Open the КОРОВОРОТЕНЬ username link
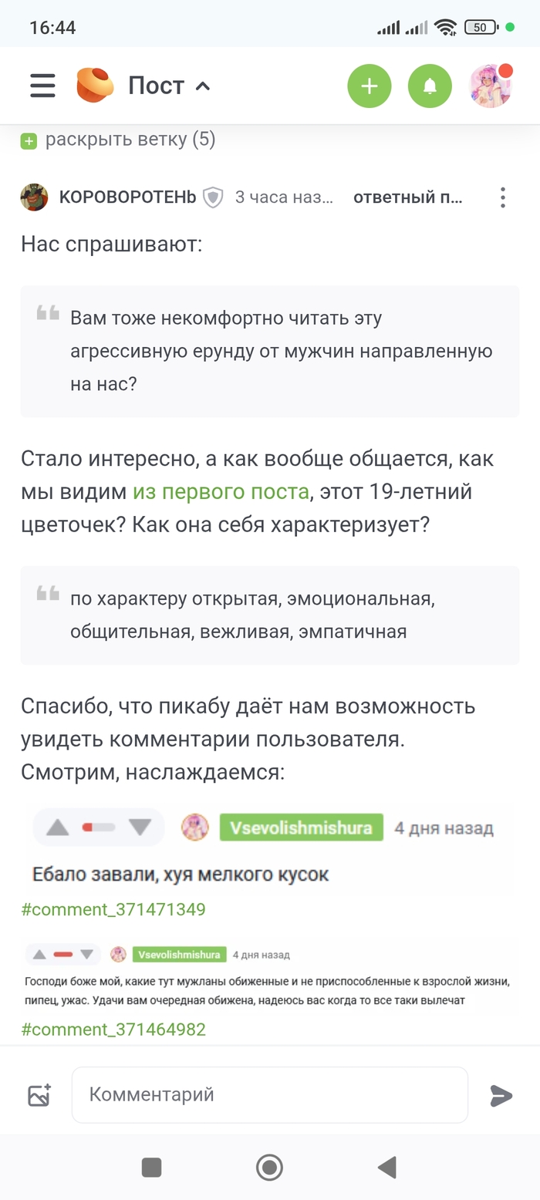 (127, 197)
